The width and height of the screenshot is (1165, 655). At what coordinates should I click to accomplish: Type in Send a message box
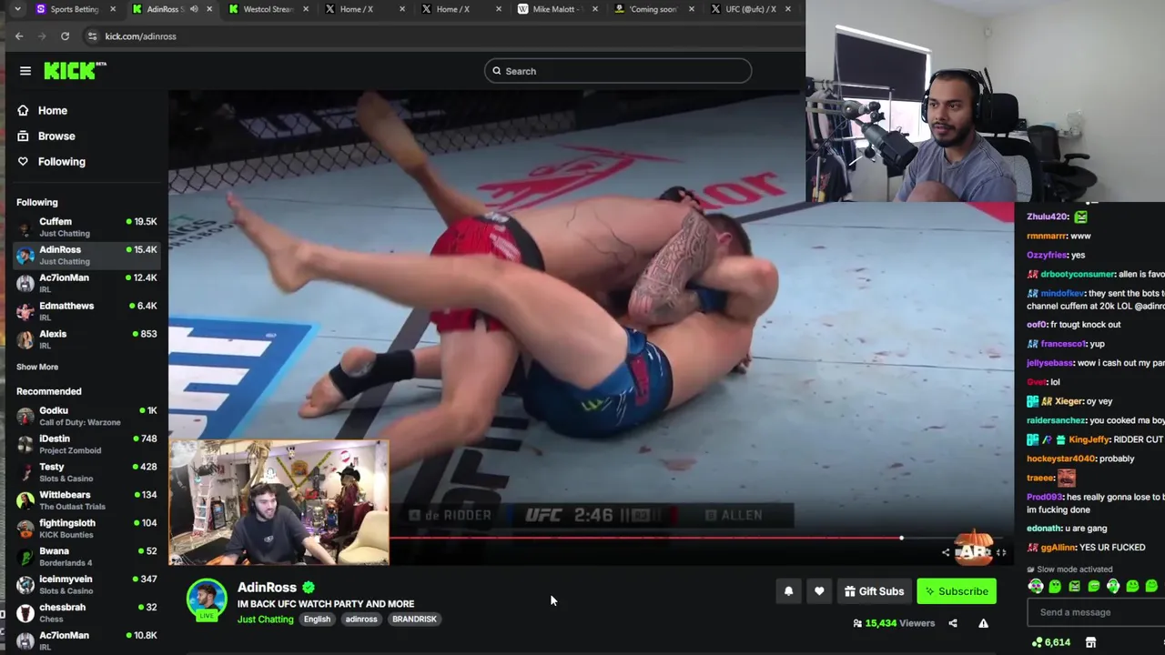[x=1097, y=612]
